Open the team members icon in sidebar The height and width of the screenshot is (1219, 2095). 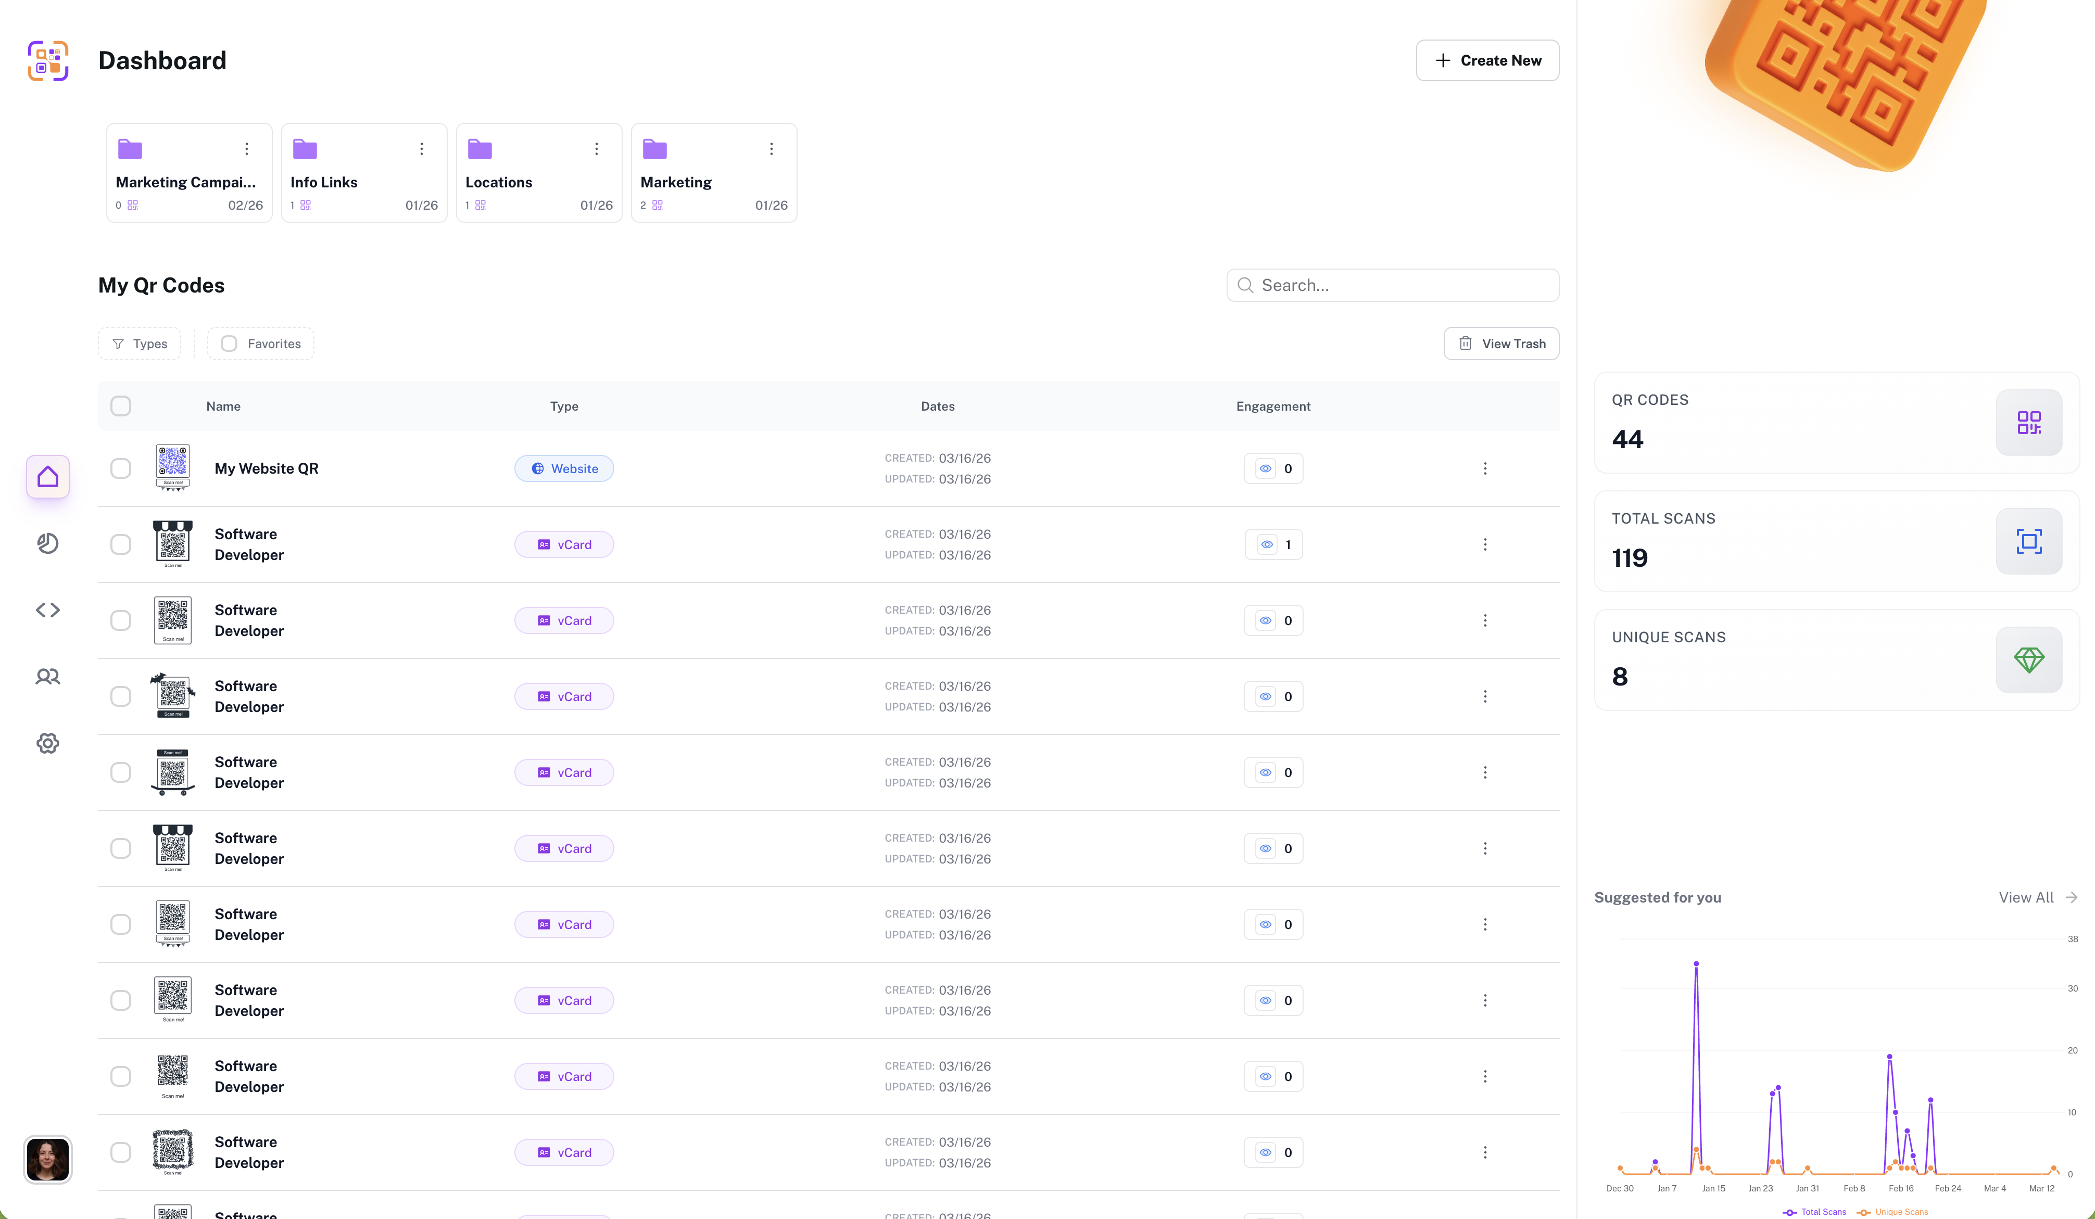(47, 677)
